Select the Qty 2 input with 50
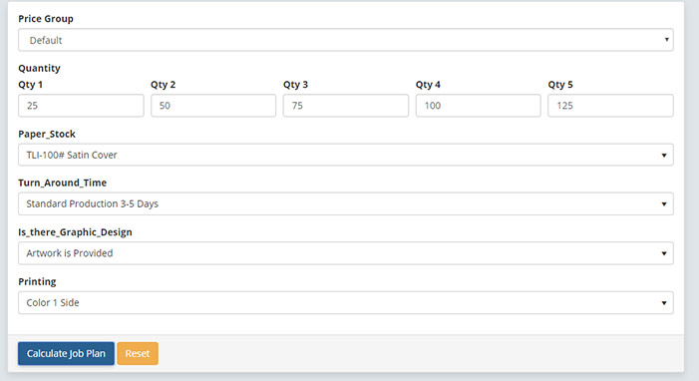This screenshot has width=699, height=381. (213, 106)
